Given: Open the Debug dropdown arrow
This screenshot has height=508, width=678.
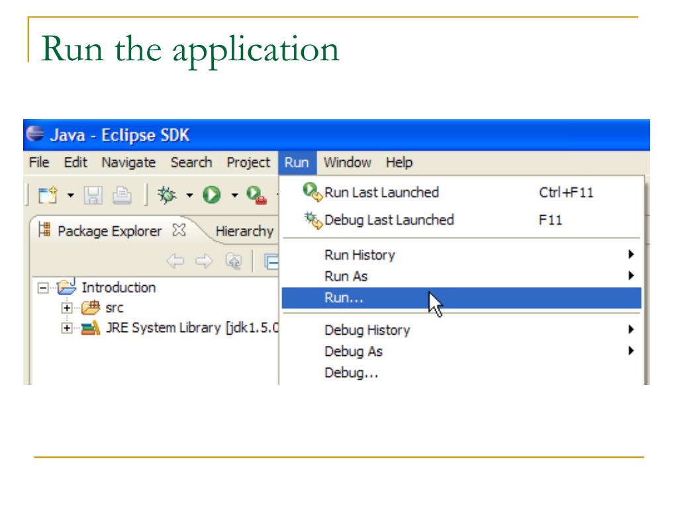Looking at the screenshot, I should (189, 196).
